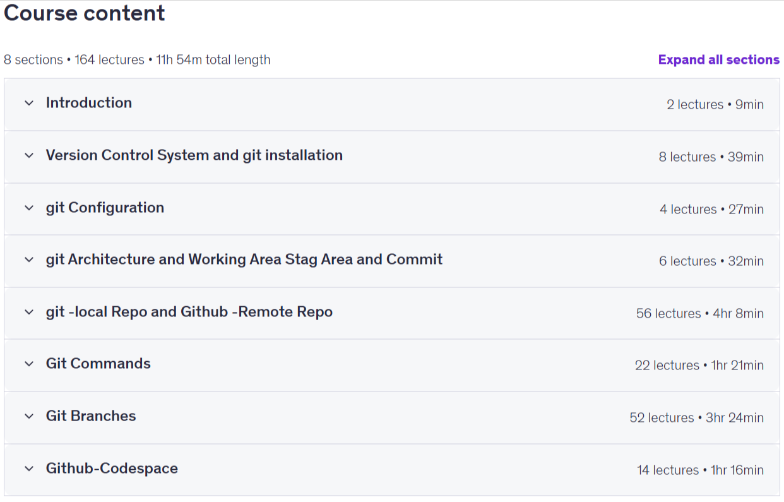784x502 pixels.
Task: Expand the Github-Codespace chevron
Action: tap(29, 469)
